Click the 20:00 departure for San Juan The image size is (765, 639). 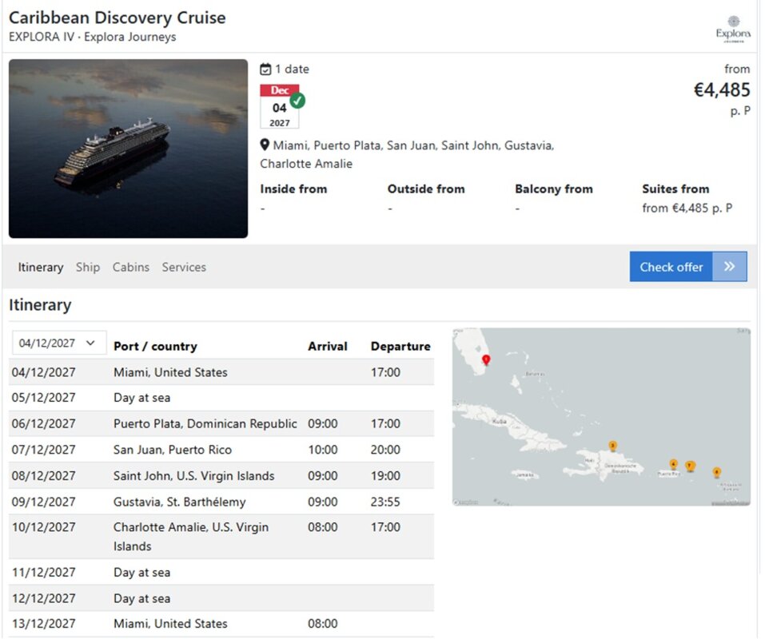385,450
